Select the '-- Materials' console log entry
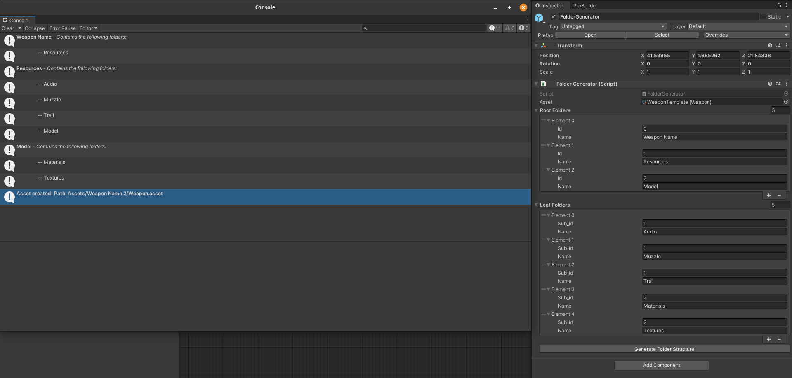The height and width of the screenshot is (378, 792). pos(265,166)
